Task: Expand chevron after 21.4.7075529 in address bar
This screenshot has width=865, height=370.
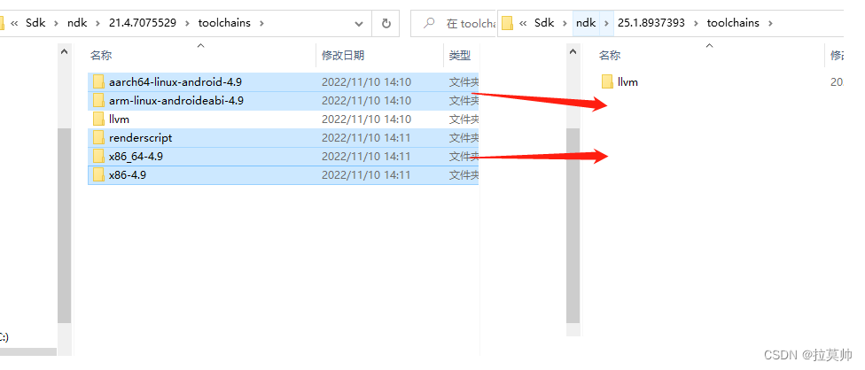Action: click(x=188, y=23)
